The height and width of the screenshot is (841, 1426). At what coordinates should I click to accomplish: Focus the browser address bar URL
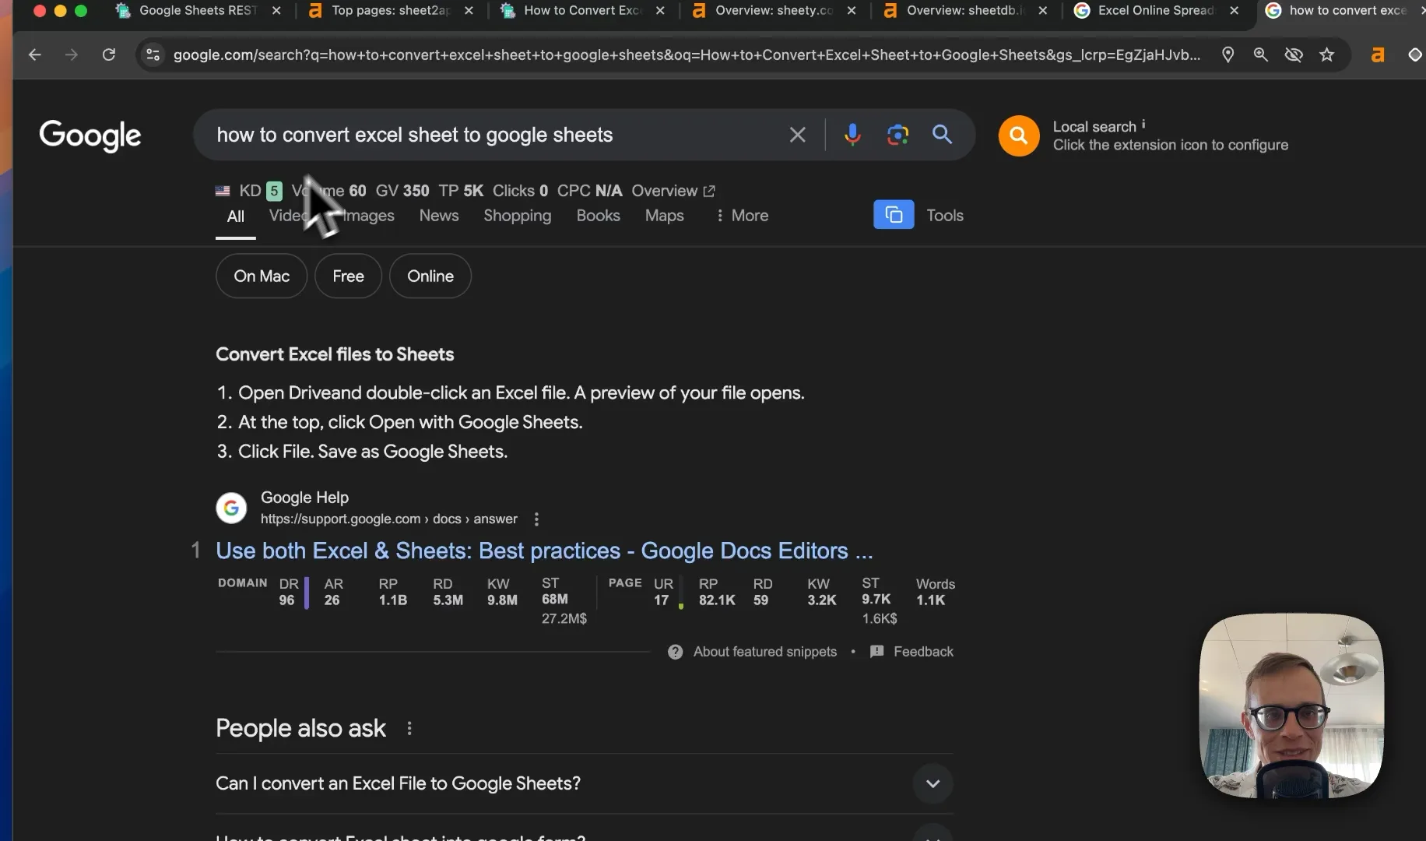pyautogui.click(x=685, y=55)
